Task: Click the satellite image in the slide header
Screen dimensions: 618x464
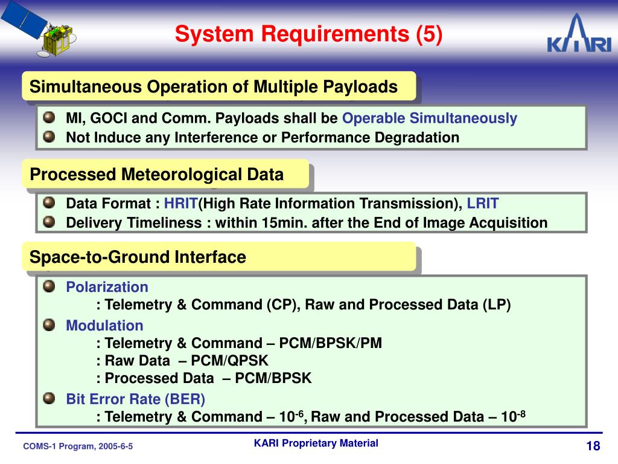Action: coord(38,28)
